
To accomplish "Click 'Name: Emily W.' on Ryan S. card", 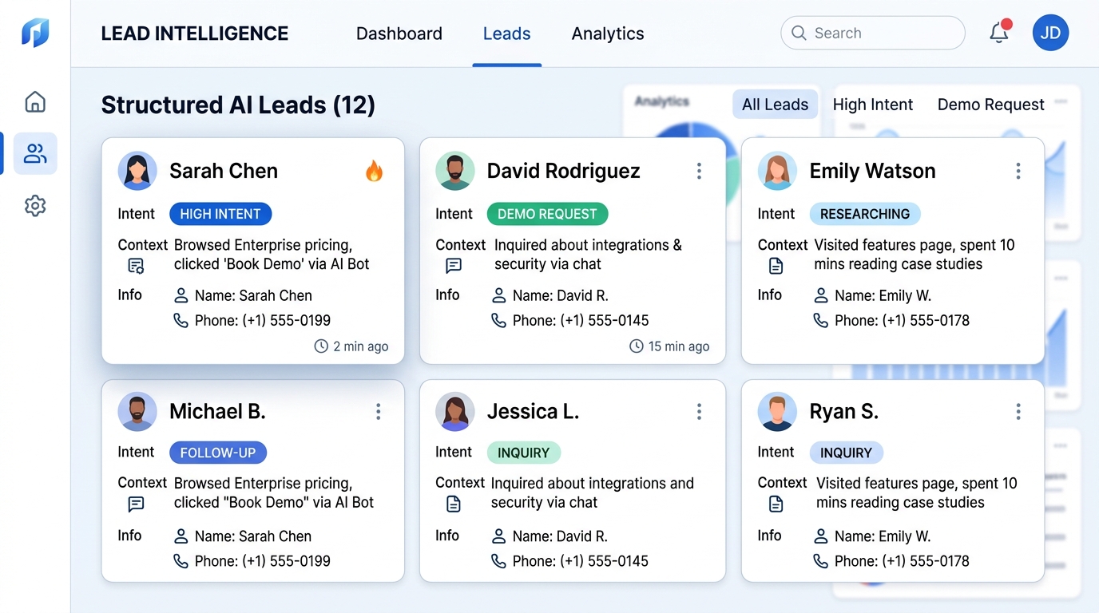I will [883, 536].
